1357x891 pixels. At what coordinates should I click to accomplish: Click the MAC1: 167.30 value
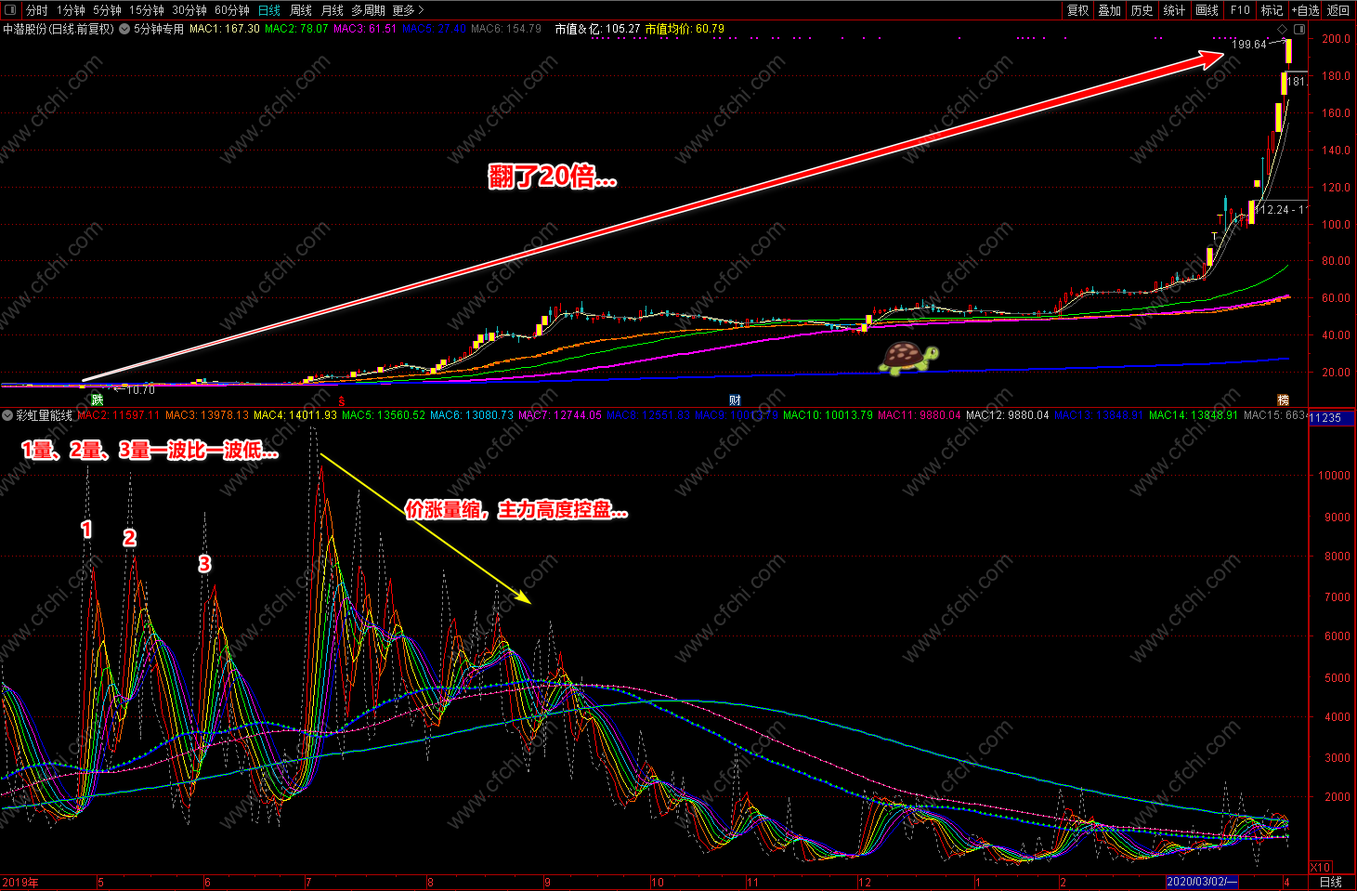pyautogui.click(x=225, y=29)
